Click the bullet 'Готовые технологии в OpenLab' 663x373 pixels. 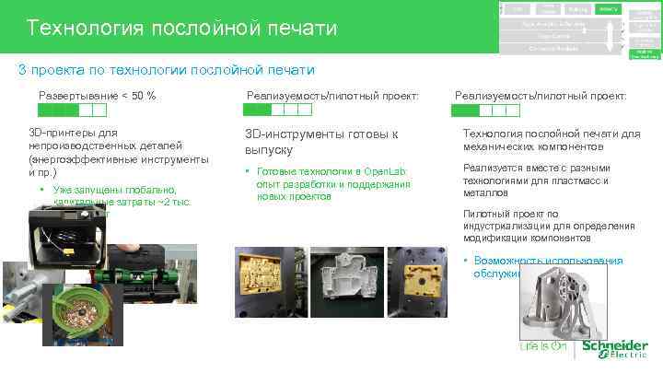(331, 171)
